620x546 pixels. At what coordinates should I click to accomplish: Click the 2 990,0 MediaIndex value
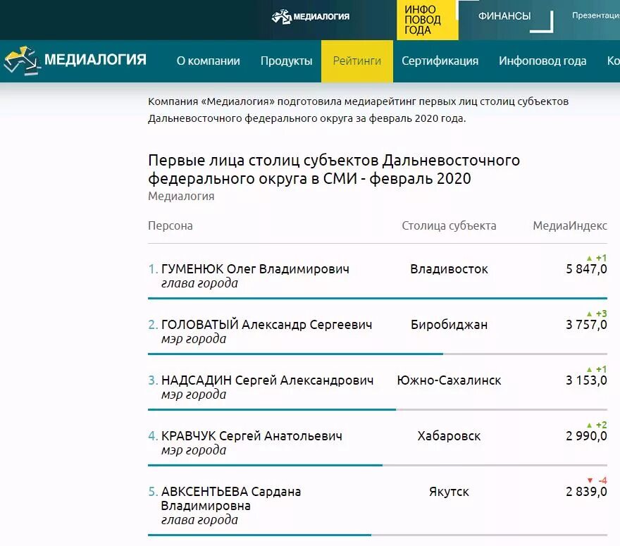pos(586,436)
